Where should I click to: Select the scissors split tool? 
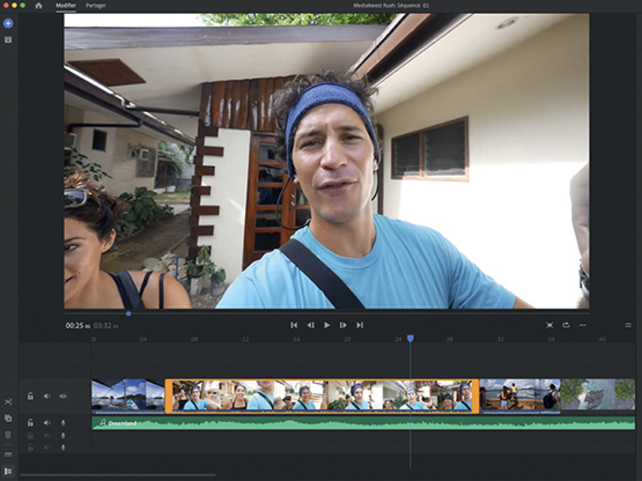click(8, 401)
